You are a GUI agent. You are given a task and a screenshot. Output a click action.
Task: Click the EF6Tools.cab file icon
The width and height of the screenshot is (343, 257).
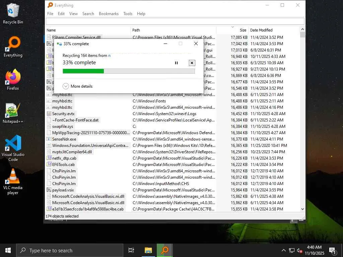pyautogui.click(x=49, y=164)
